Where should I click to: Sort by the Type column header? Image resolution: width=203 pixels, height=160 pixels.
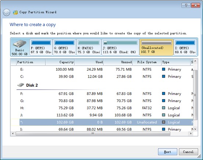click(x=176, y=62)
